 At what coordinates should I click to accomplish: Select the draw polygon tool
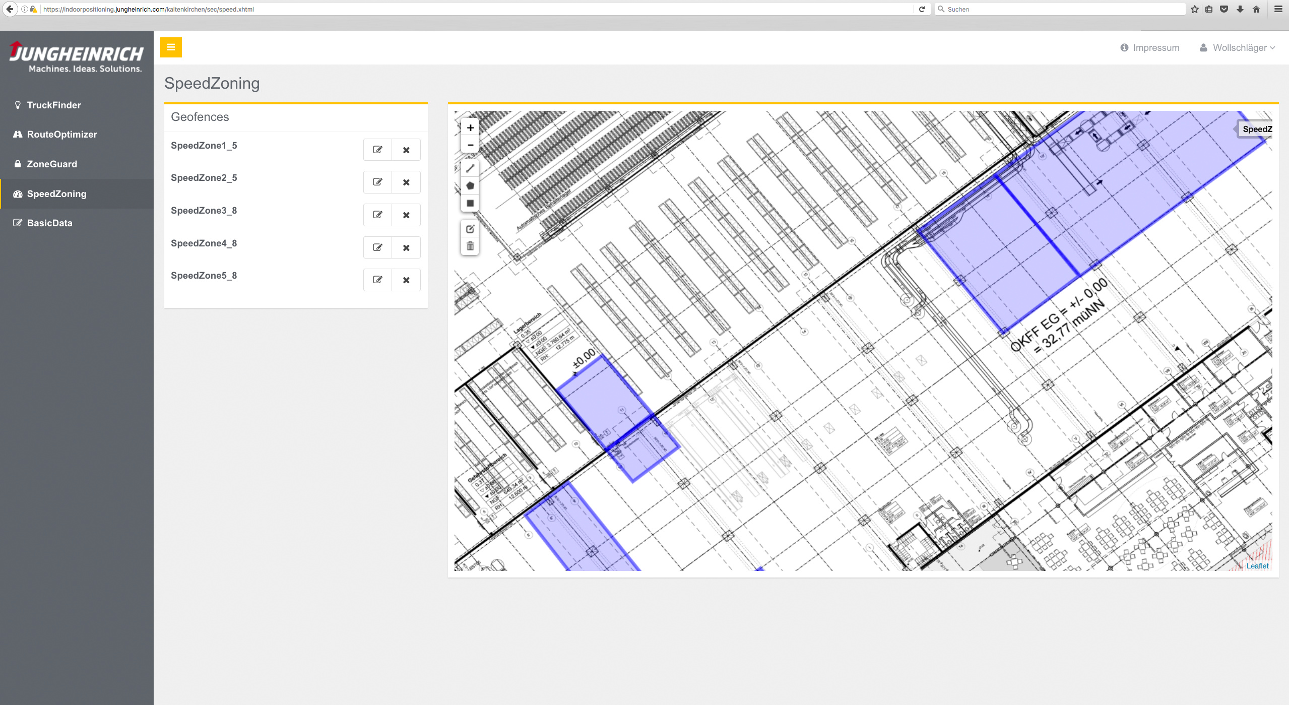(x=470, y=186)
